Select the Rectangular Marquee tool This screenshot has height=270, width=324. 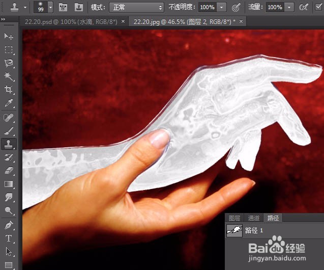(9, 49)
